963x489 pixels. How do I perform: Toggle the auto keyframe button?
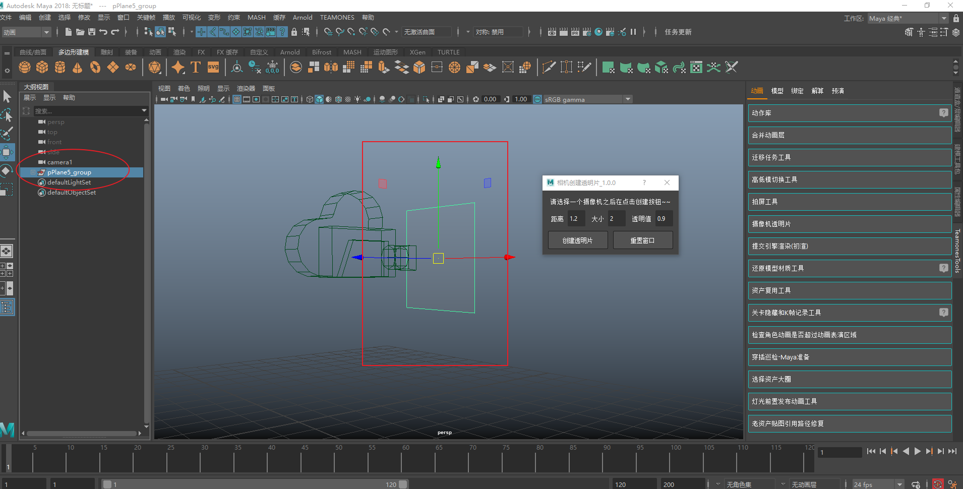pyautogui.click(x=937, y=484)
